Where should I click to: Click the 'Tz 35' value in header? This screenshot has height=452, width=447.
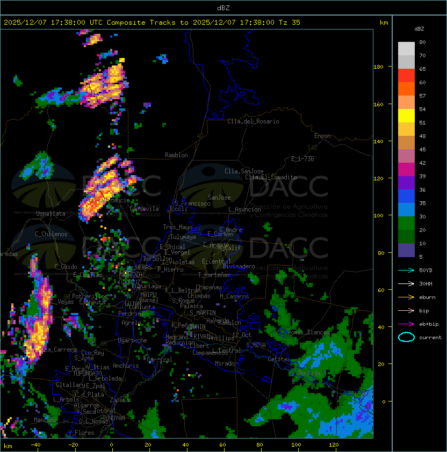(290, 23)
